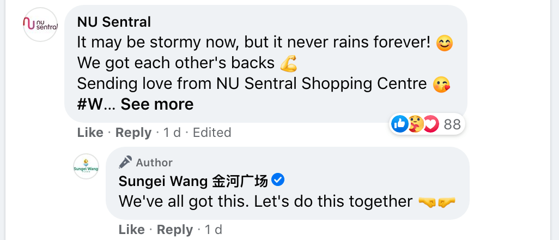559x240 pixels.
Task: Expand NU Sentral's comment with See more
Action: click(x=157, y=104)
